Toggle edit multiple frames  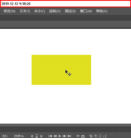tap(100, 136)
